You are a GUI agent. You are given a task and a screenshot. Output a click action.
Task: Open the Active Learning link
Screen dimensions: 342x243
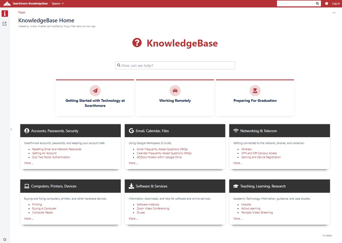pyautogui.click(x=251, y=208)
